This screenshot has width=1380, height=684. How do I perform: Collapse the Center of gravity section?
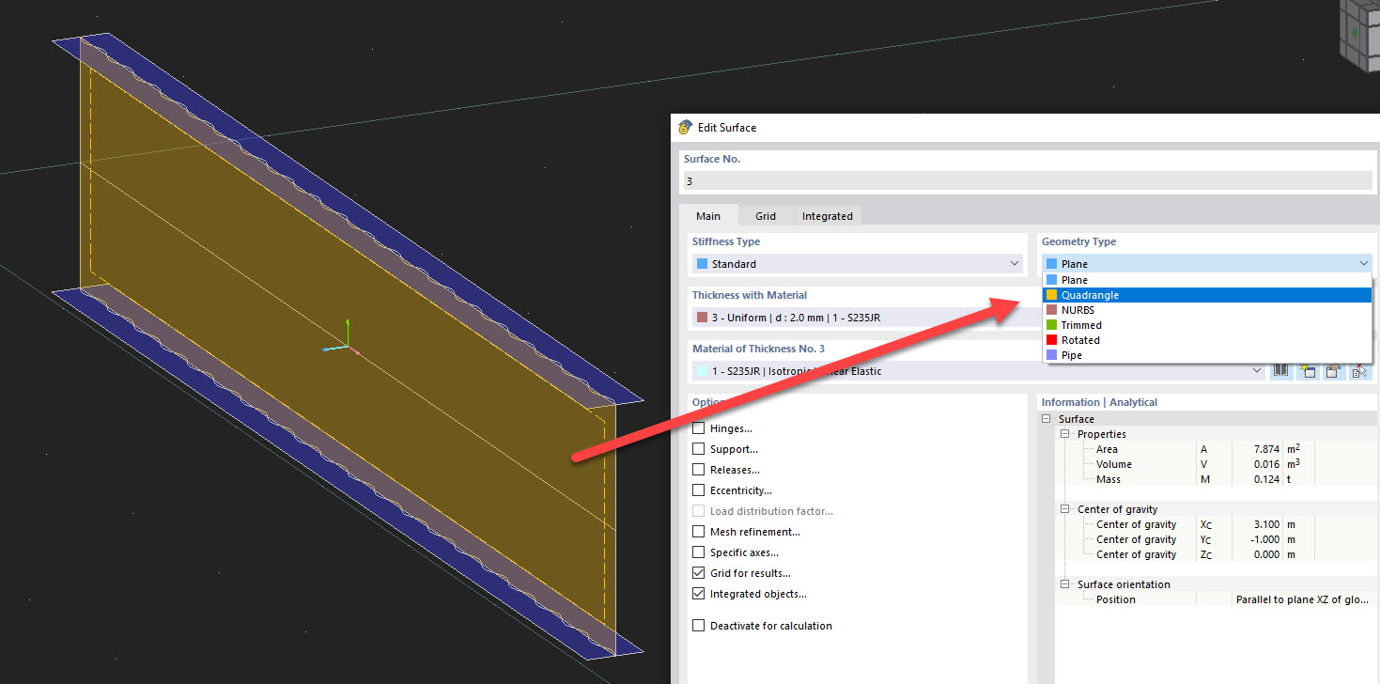1064,508
